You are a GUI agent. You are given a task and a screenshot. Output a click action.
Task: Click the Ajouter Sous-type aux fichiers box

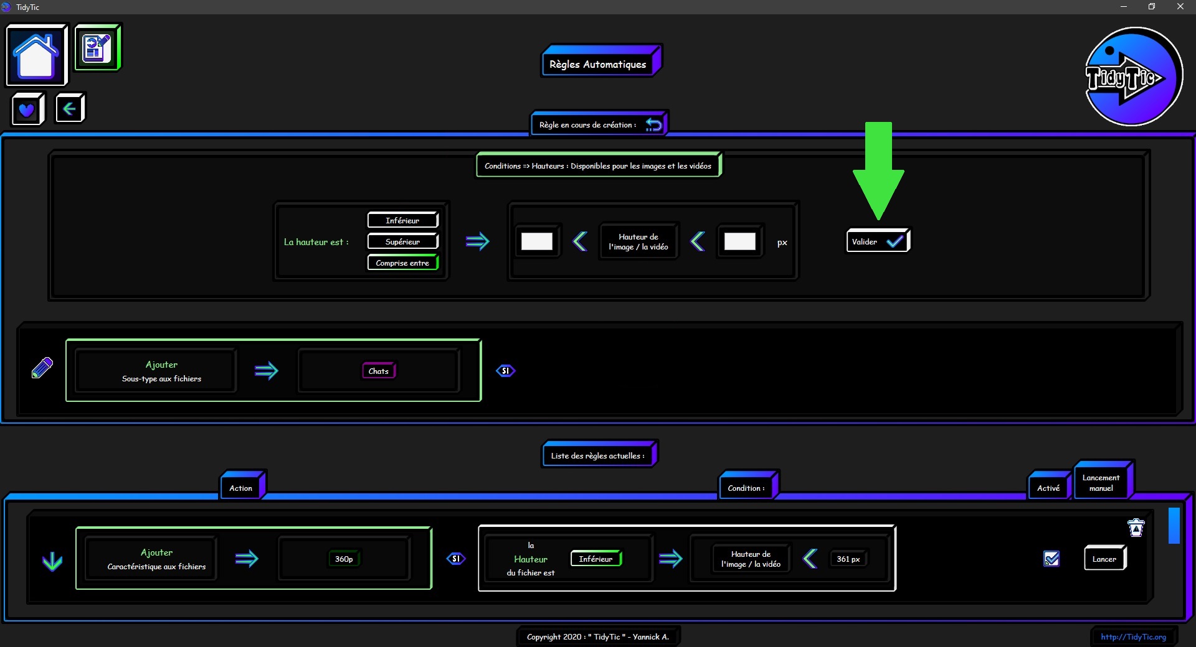[x=155, y=371]
